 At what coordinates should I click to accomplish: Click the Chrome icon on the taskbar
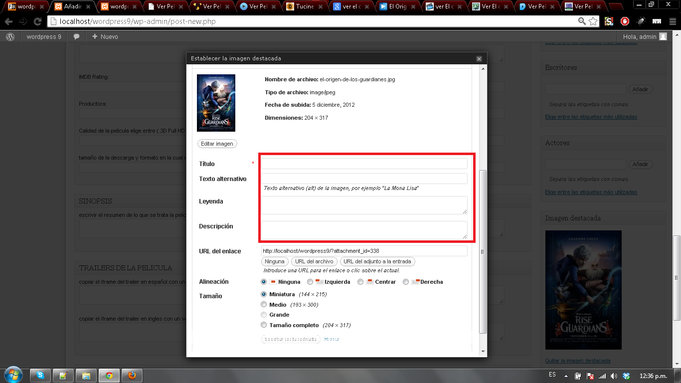(109, 376)
